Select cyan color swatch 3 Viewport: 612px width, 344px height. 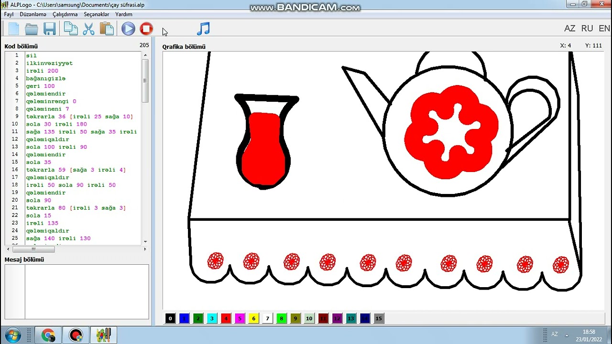(x=212, y=318)
